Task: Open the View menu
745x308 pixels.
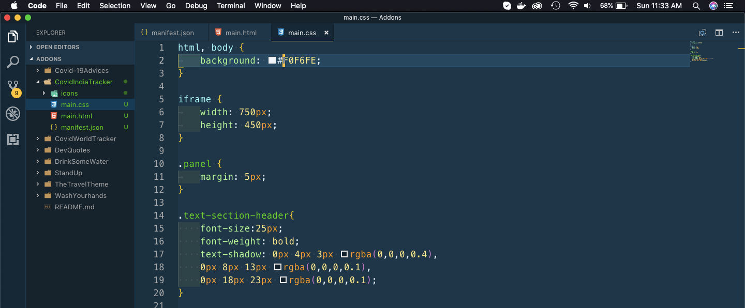Action: click(x=148, y=6)
